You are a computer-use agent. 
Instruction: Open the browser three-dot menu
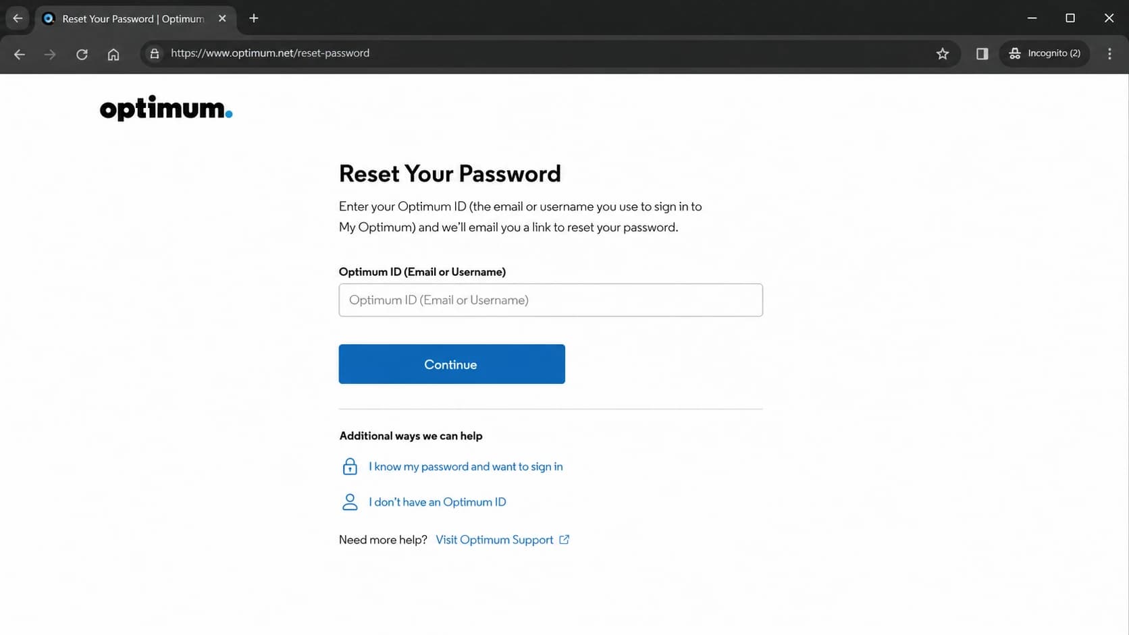pos(1109,53)
